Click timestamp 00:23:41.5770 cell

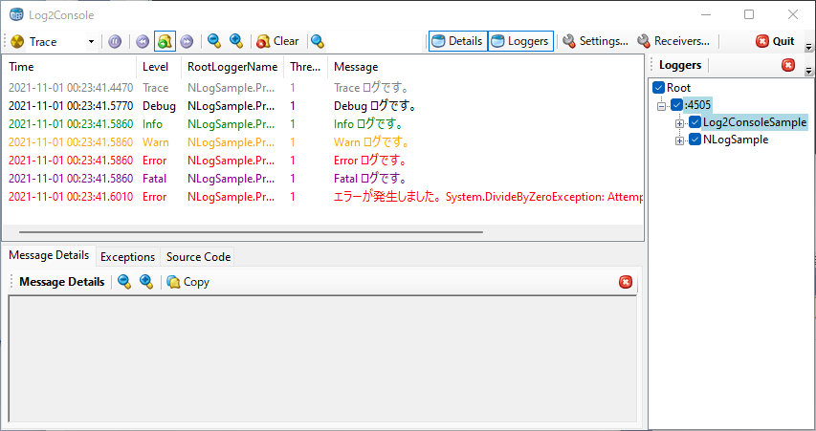click(71, 105)
